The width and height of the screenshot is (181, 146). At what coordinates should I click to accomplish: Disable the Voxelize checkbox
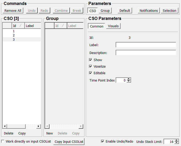point(91,66)
